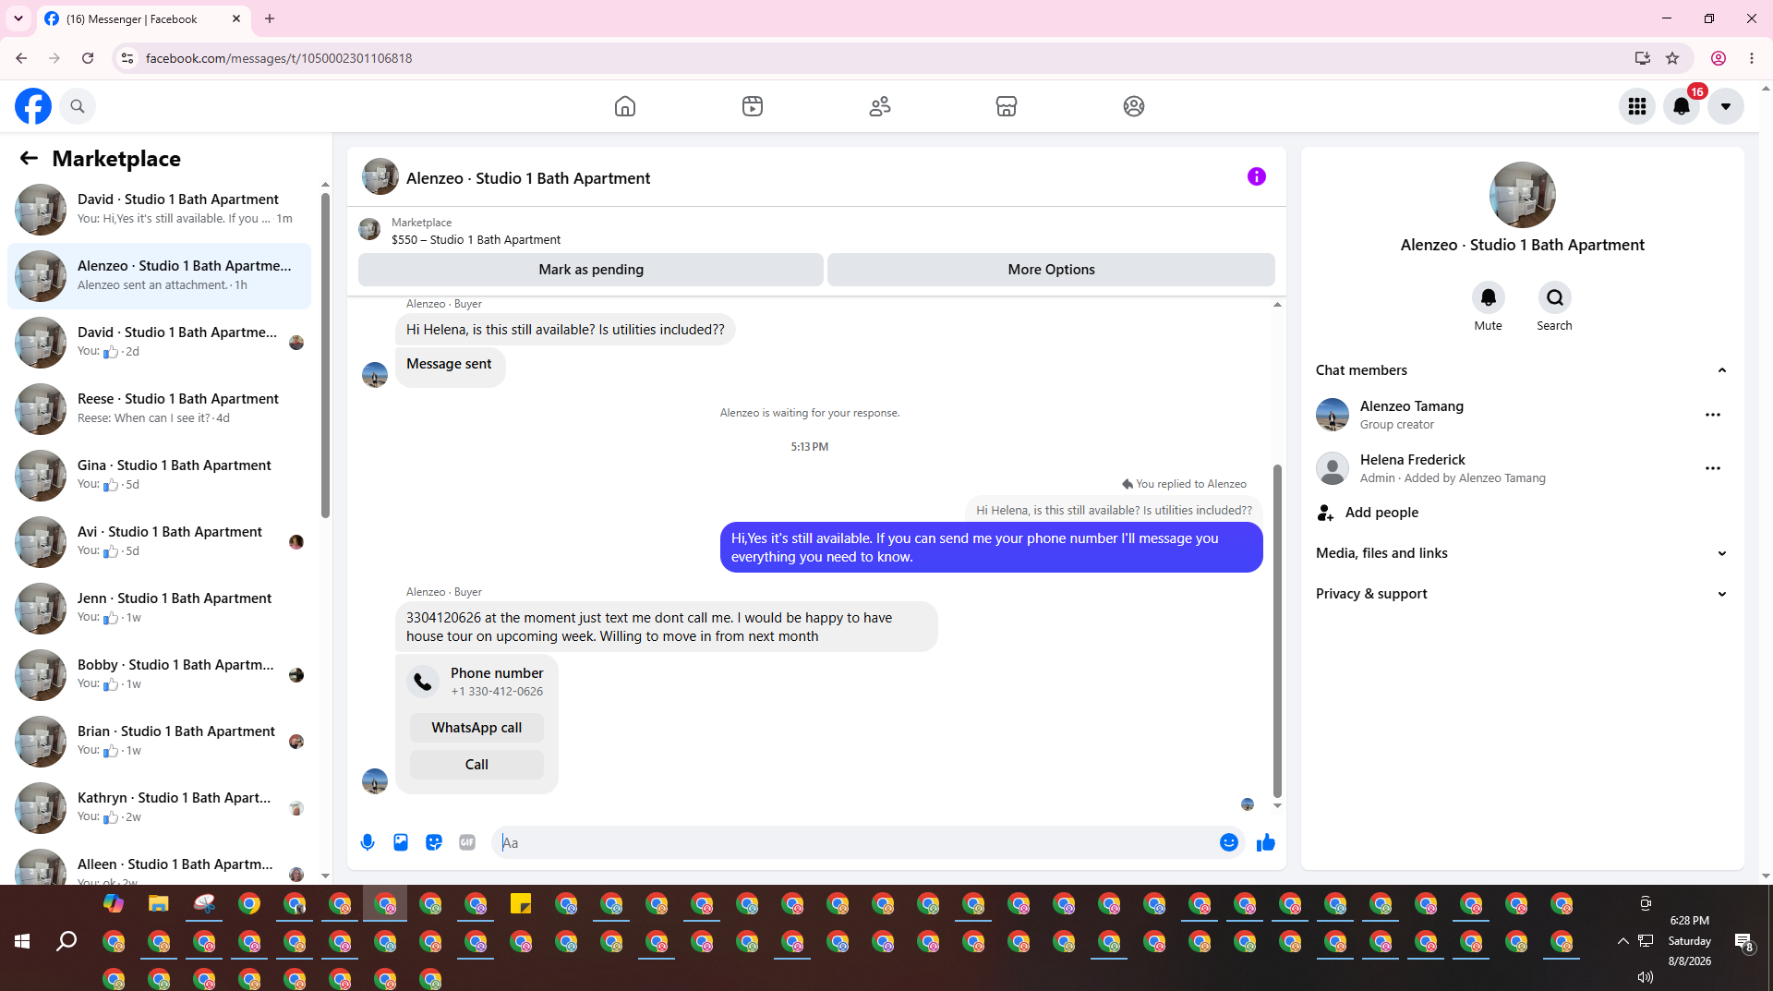Viewport: 1773px width, 991px height.
Task: Expand Media, files and links section
Action: (1523, 553)
